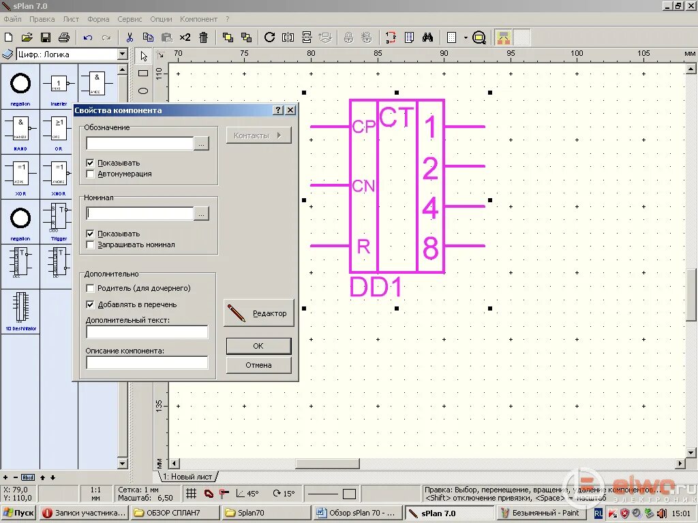Toggle rubber-band lasso icon in status bar
This screenshot has width=698, height=523.
click(x=209, y=493)
